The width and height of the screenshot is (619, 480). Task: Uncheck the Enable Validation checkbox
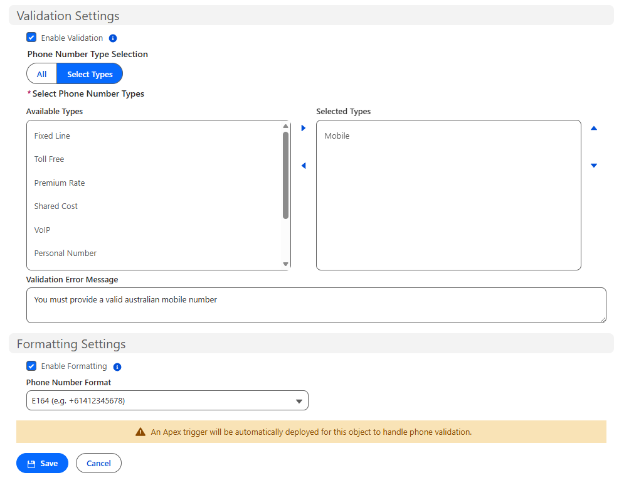(x=31, y=37)
